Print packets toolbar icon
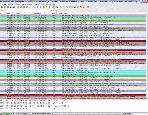 [30, 7]
